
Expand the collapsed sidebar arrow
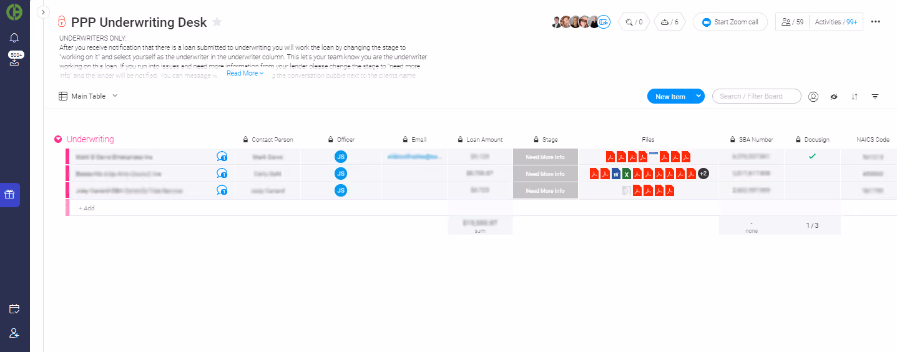[43, 12]
